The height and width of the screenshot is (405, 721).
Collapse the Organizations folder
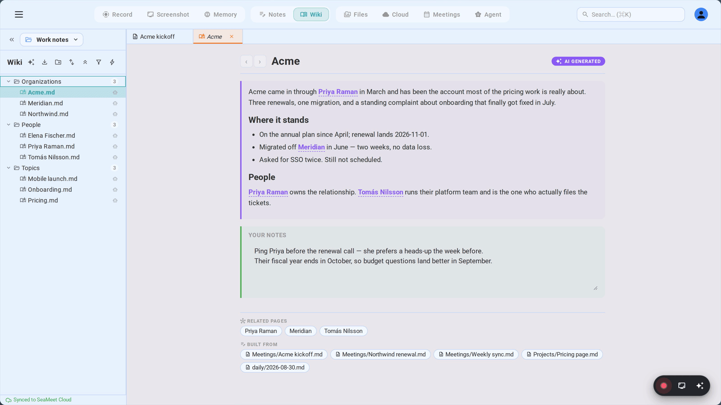tap(9, 81)
